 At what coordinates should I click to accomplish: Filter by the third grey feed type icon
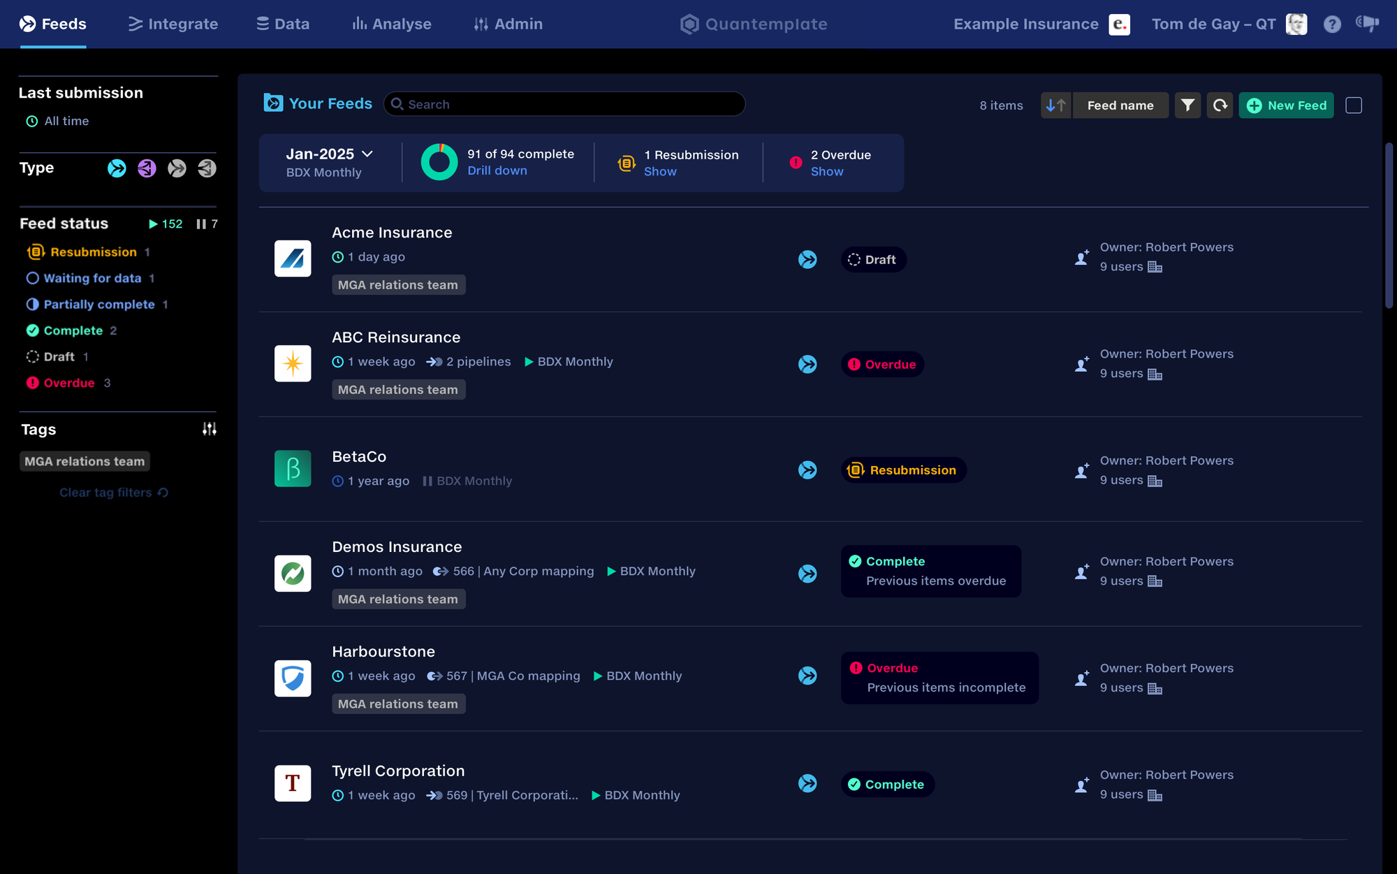177,168
